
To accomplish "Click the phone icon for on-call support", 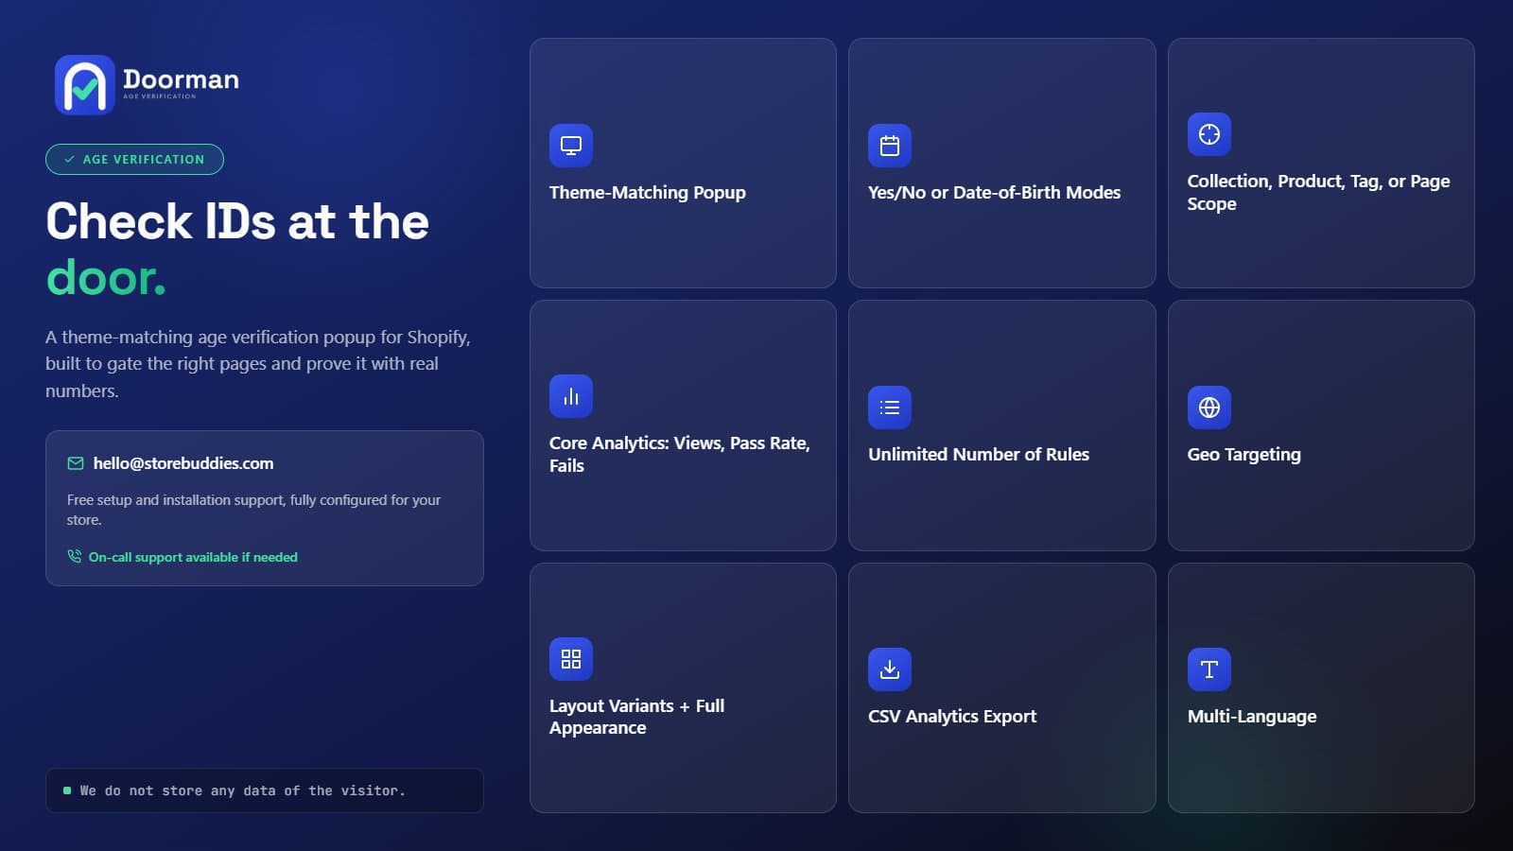I will (x=75, y=556).
